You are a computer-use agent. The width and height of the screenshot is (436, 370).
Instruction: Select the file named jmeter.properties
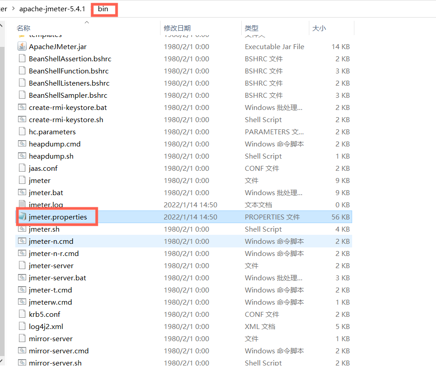[58, 217]
